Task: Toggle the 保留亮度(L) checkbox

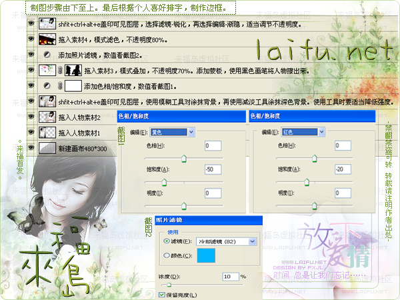Action: point(162,295)
